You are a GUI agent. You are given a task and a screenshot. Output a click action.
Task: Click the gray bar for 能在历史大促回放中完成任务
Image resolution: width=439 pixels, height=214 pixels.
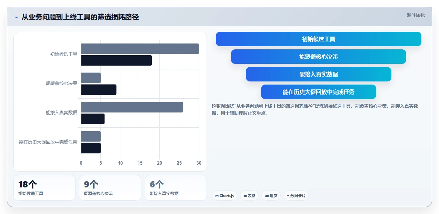click(91, 136)
